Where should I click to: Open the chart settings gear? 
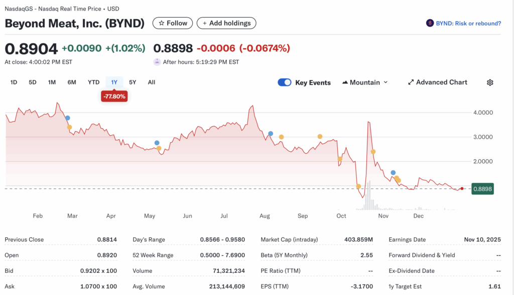pyautogui.click(x=490, y=82)
